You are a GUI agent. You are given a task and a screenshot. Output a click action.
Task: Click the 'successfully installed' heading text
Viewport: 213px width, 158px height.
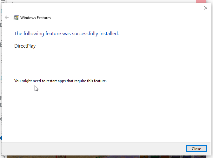coord(67,34)
